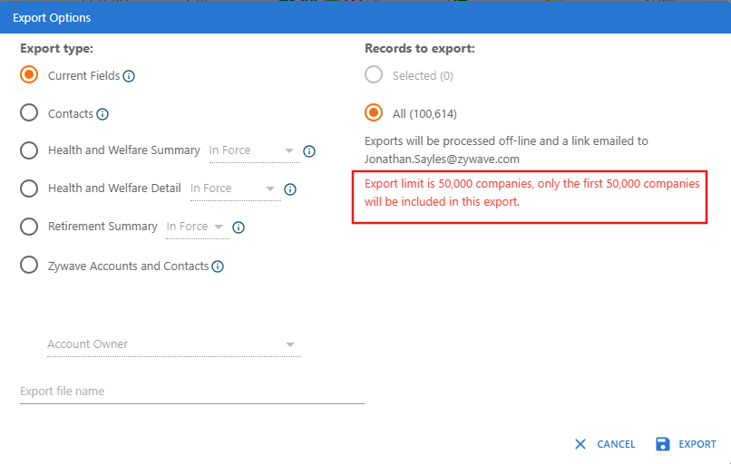Click the Export Options dialog title
This screenshot has height=464, width=731.
52,18
